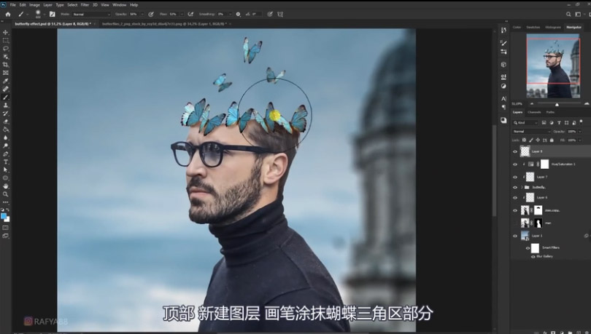Select the Hand tool
The height and width of the screenshot is (334, 591).
click(6, 186)
